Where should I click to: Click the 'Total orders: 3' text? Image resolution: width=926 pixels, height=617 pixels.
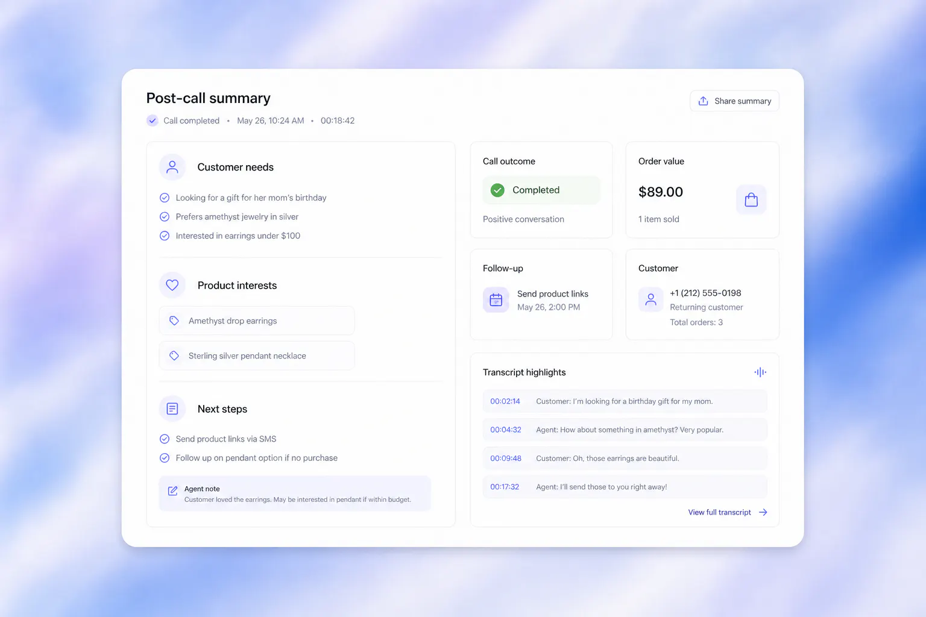[696, 322]
